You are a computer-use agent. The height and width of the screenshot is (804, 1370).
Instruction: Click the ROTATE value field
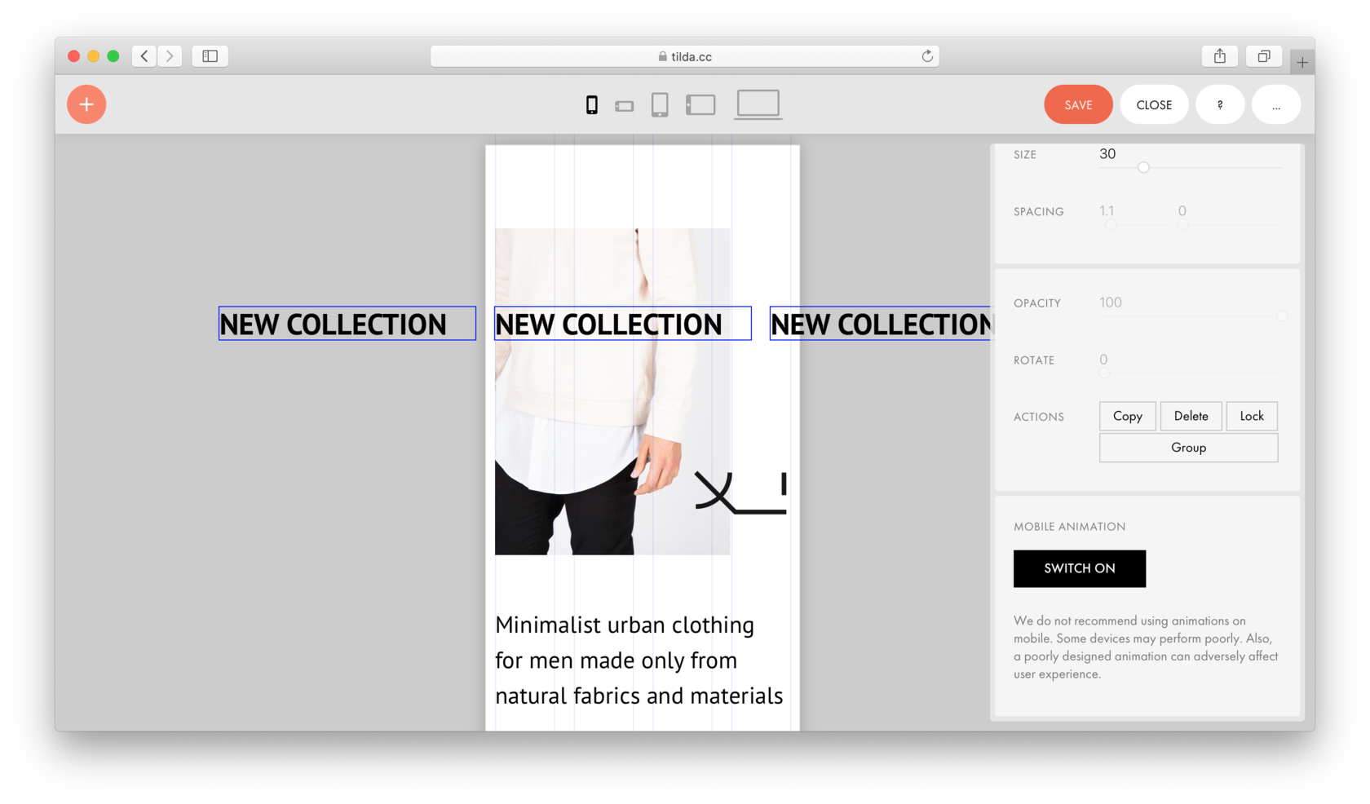1103,360
